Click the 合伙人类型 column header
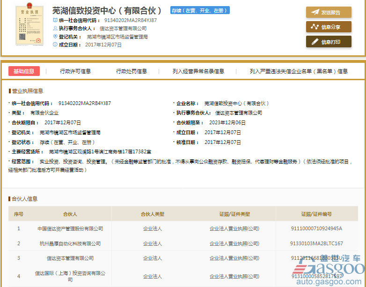Image resolution: width=366 pixels, height=287 pixels. click(x=153, y=214)
